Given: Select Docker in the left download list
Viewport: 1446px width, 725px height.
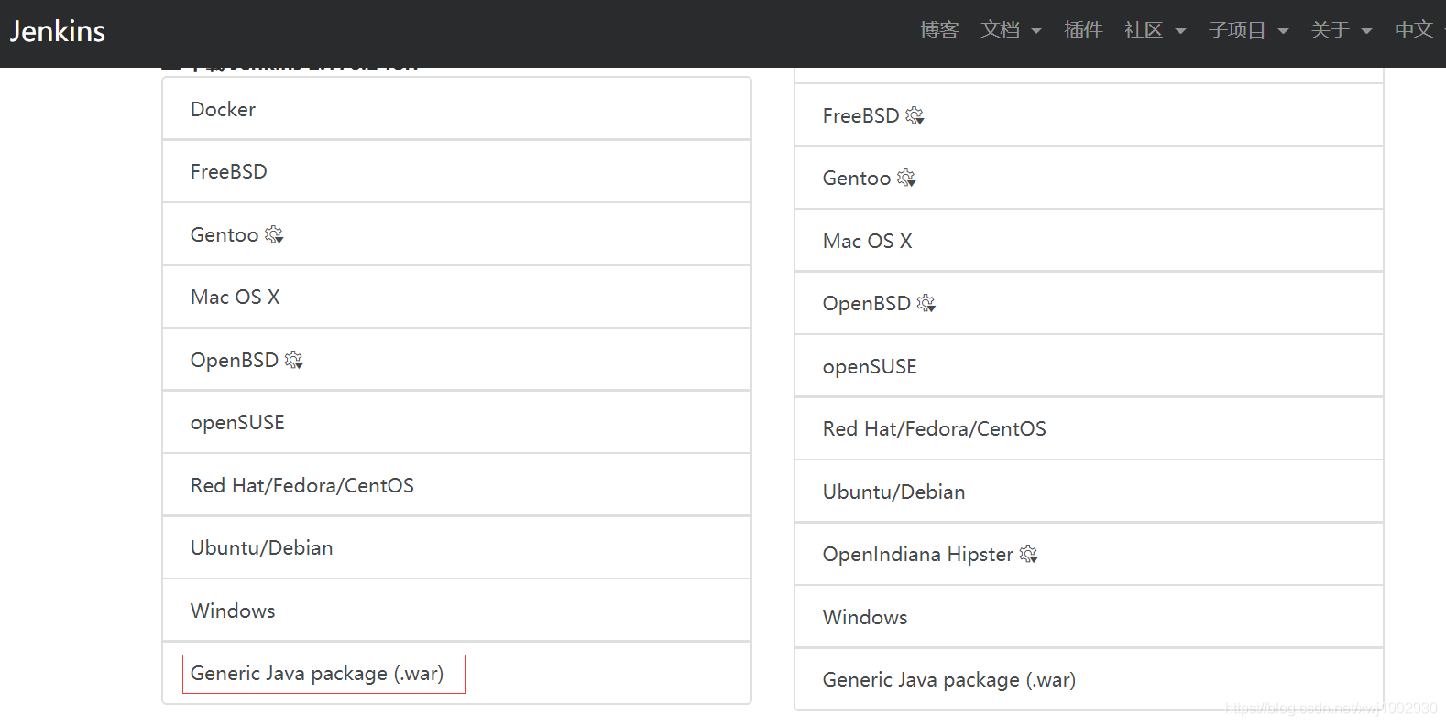Looking at the screenshot, I should click(456, 109).
